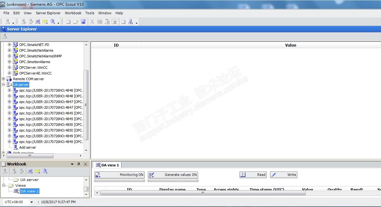
Task: Click the blue sphere add toolbar icon
Action: pos(52,22)
